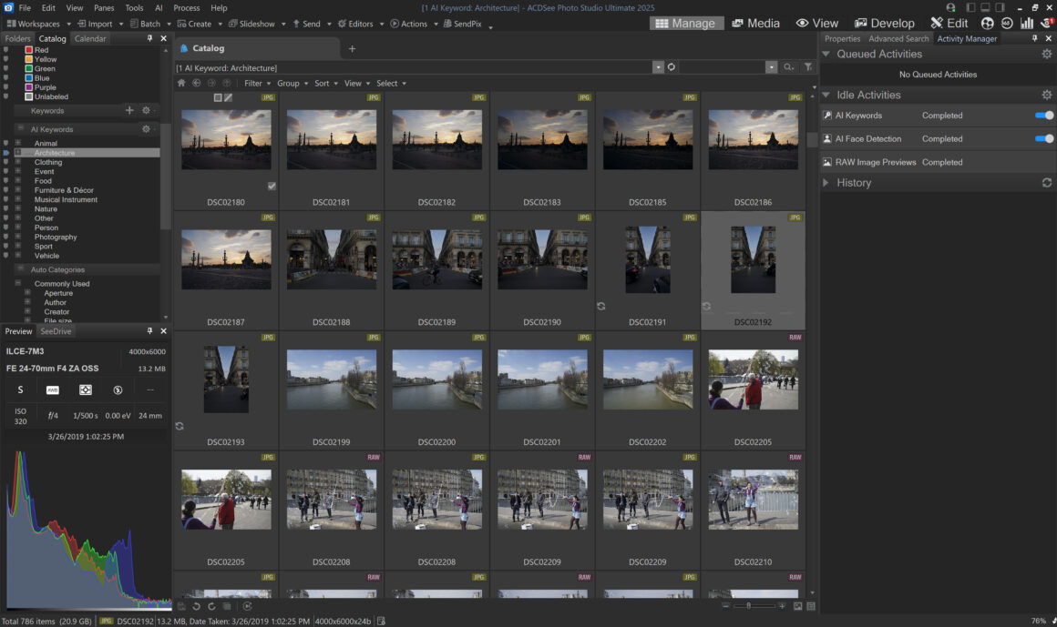Pin the Activity Manager panel
Image resolution: width=1057 pixels, height=627 pixels.
click(1035, 38)
